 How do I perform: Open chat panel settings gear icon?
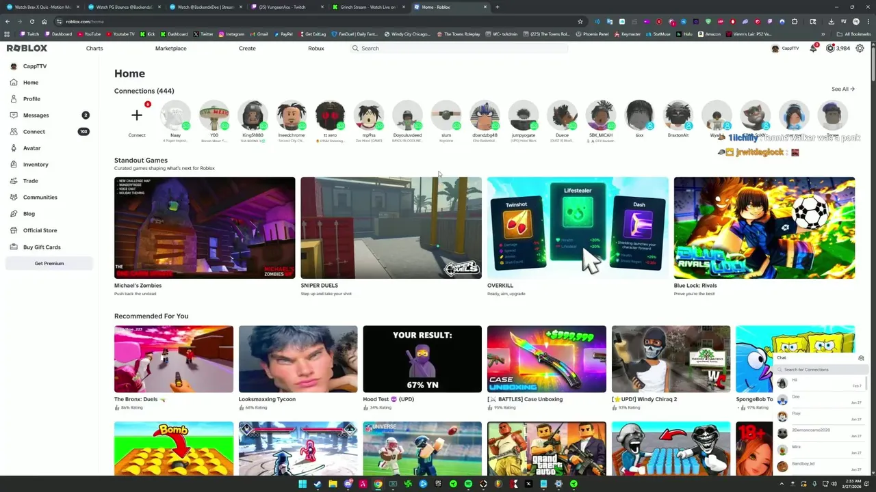(861, 358)
